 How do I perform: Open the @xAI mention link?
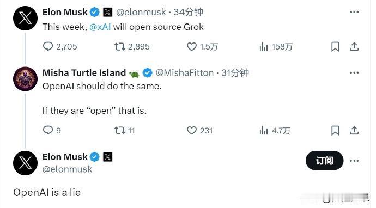(100, 27)
